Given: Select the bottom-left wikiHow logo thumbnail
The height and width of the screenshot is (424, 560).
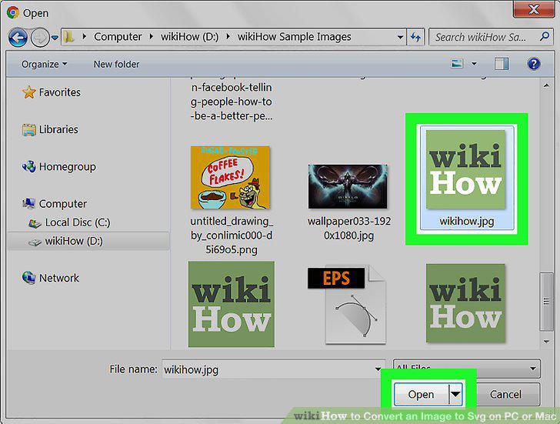Looking at the screenshot, I should [x=232, y=304].
